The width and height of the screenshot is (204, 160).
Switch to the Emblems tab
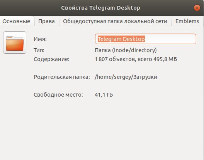[x=187, y=21]
